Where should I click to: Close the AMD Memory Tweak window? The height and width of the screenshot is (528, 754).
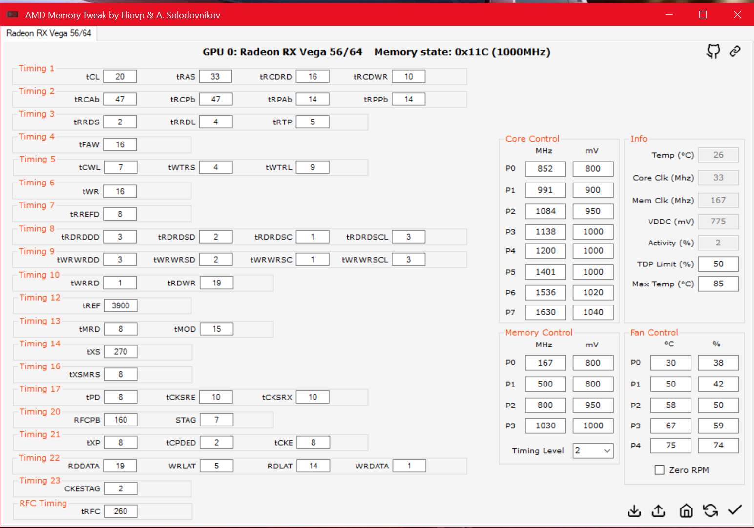[x=737, y=15]
